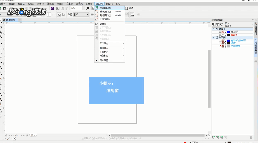
Task: Click the Import icon in the toolbar
Action: point(58,8)
